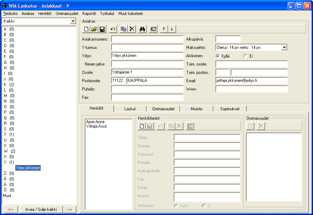313x215 pixels.
Task: Click the Asiakasnumero input field
Action: tap(147, 39)
